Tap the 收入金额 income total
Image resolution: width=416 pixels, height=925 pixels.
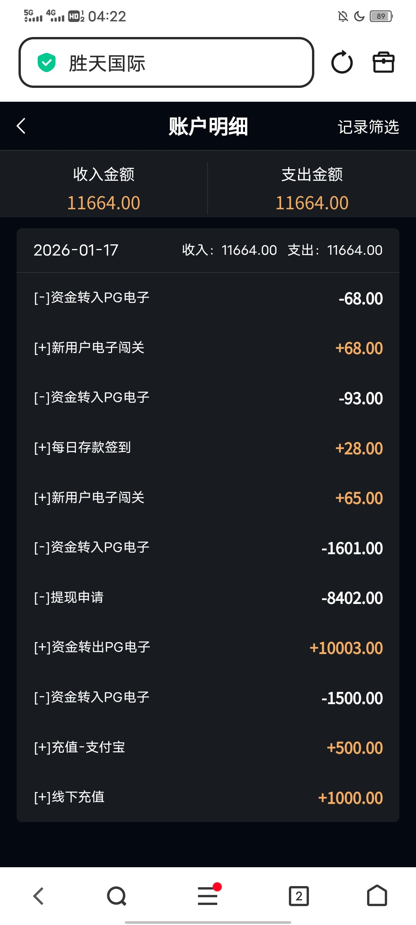(104, 188)
